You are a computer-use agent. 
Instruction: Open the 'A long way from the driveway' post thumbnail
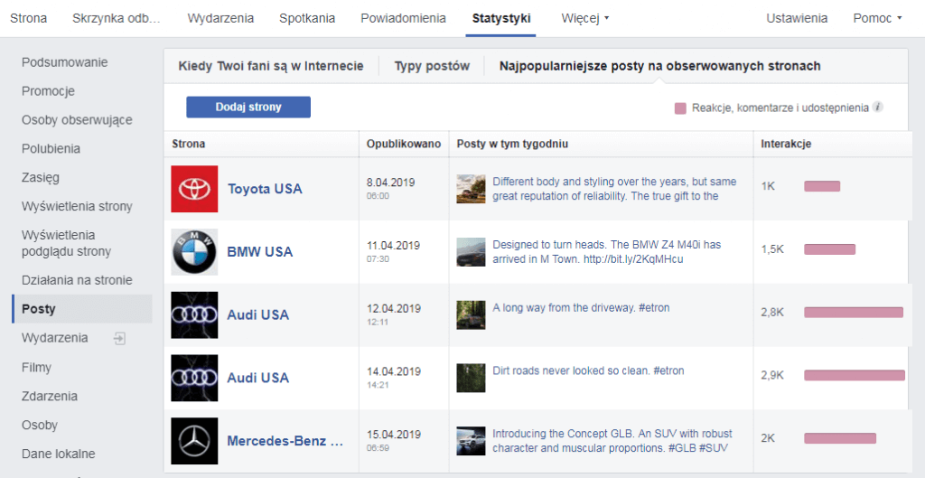471,315
